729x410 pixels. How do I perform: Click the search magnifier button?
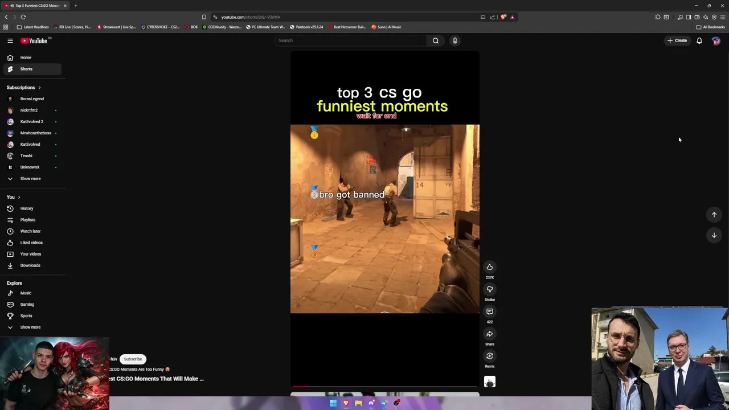tap(436, 40)
